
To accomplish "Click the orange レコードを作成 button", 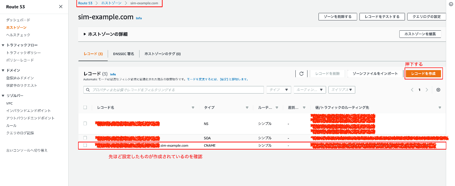I will coord(424,73).
